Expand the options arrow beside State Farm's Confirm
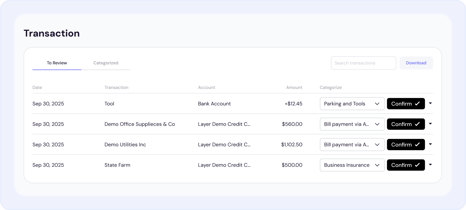 pos(431,165)
